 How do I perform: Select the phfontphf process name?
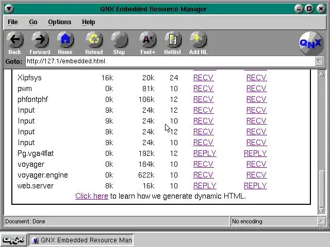click(32, 99)
